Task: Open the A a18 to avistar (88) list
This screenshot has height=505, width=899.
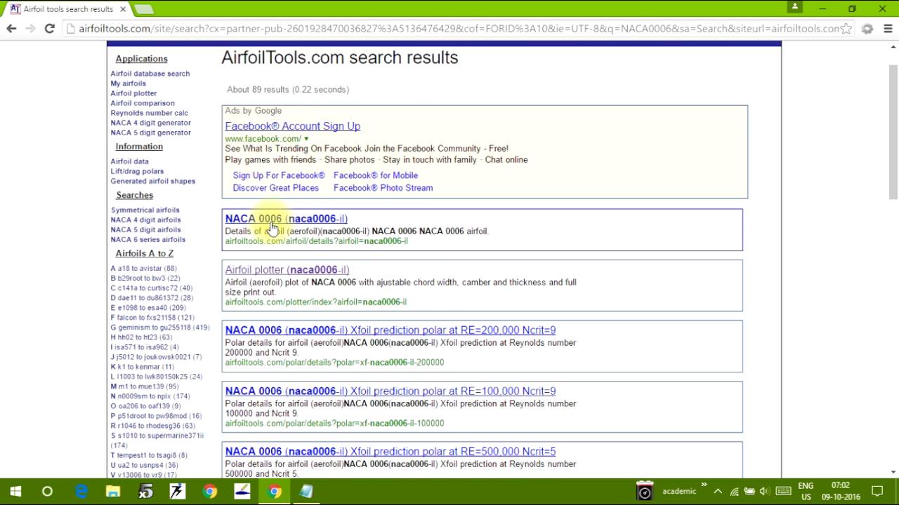Action: pyautogui.click(x=143, y=269)
